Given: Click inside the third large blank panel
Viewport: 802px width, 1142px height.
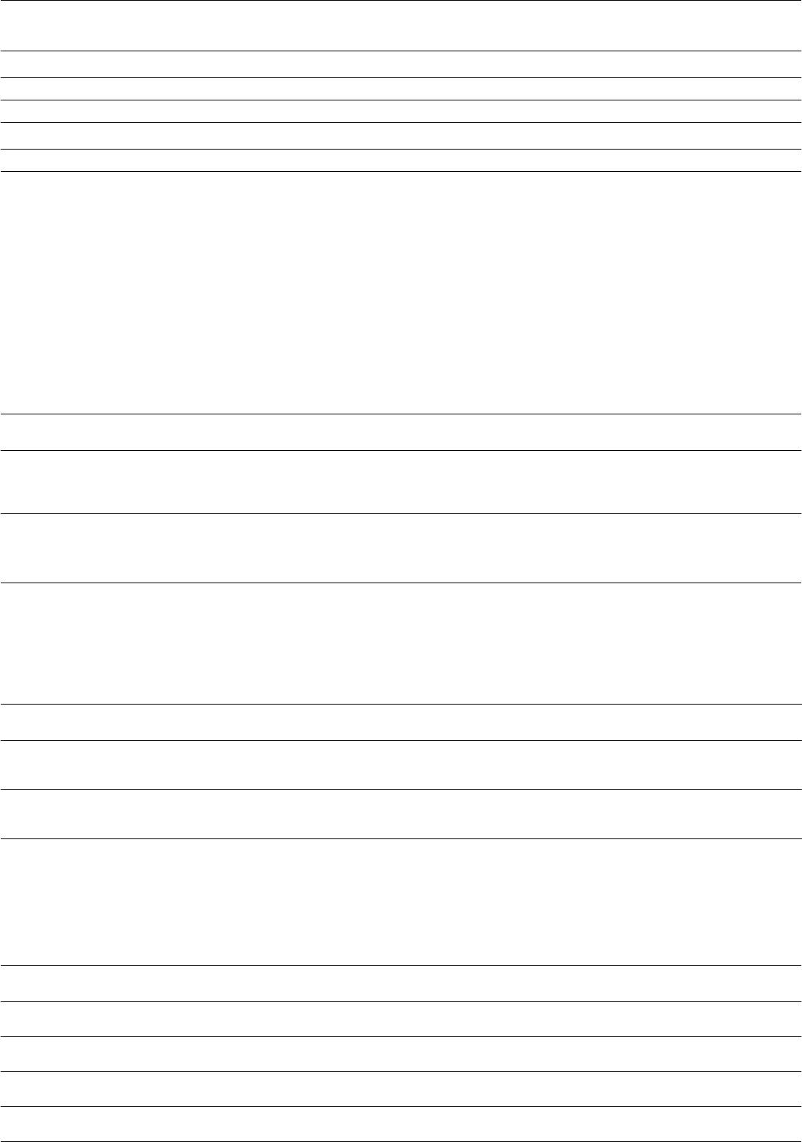Looking at the screenshot, I should 401,902.
